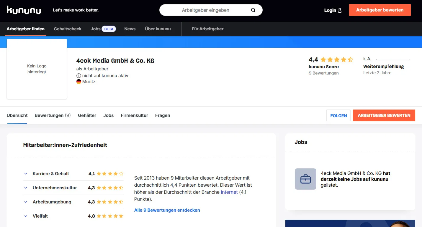Viewport: 422px width, 227px height.
Task: Click the Mitarbeiter:innen-Zufriedenheit heading
Action: (x=65, y=145)
